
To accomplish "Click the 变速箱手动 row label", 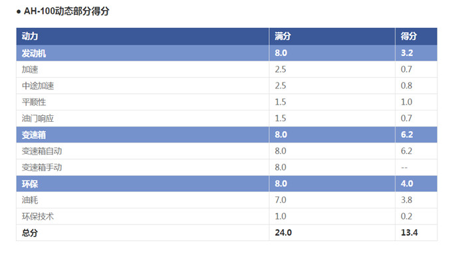I will [x=42, y=168].
